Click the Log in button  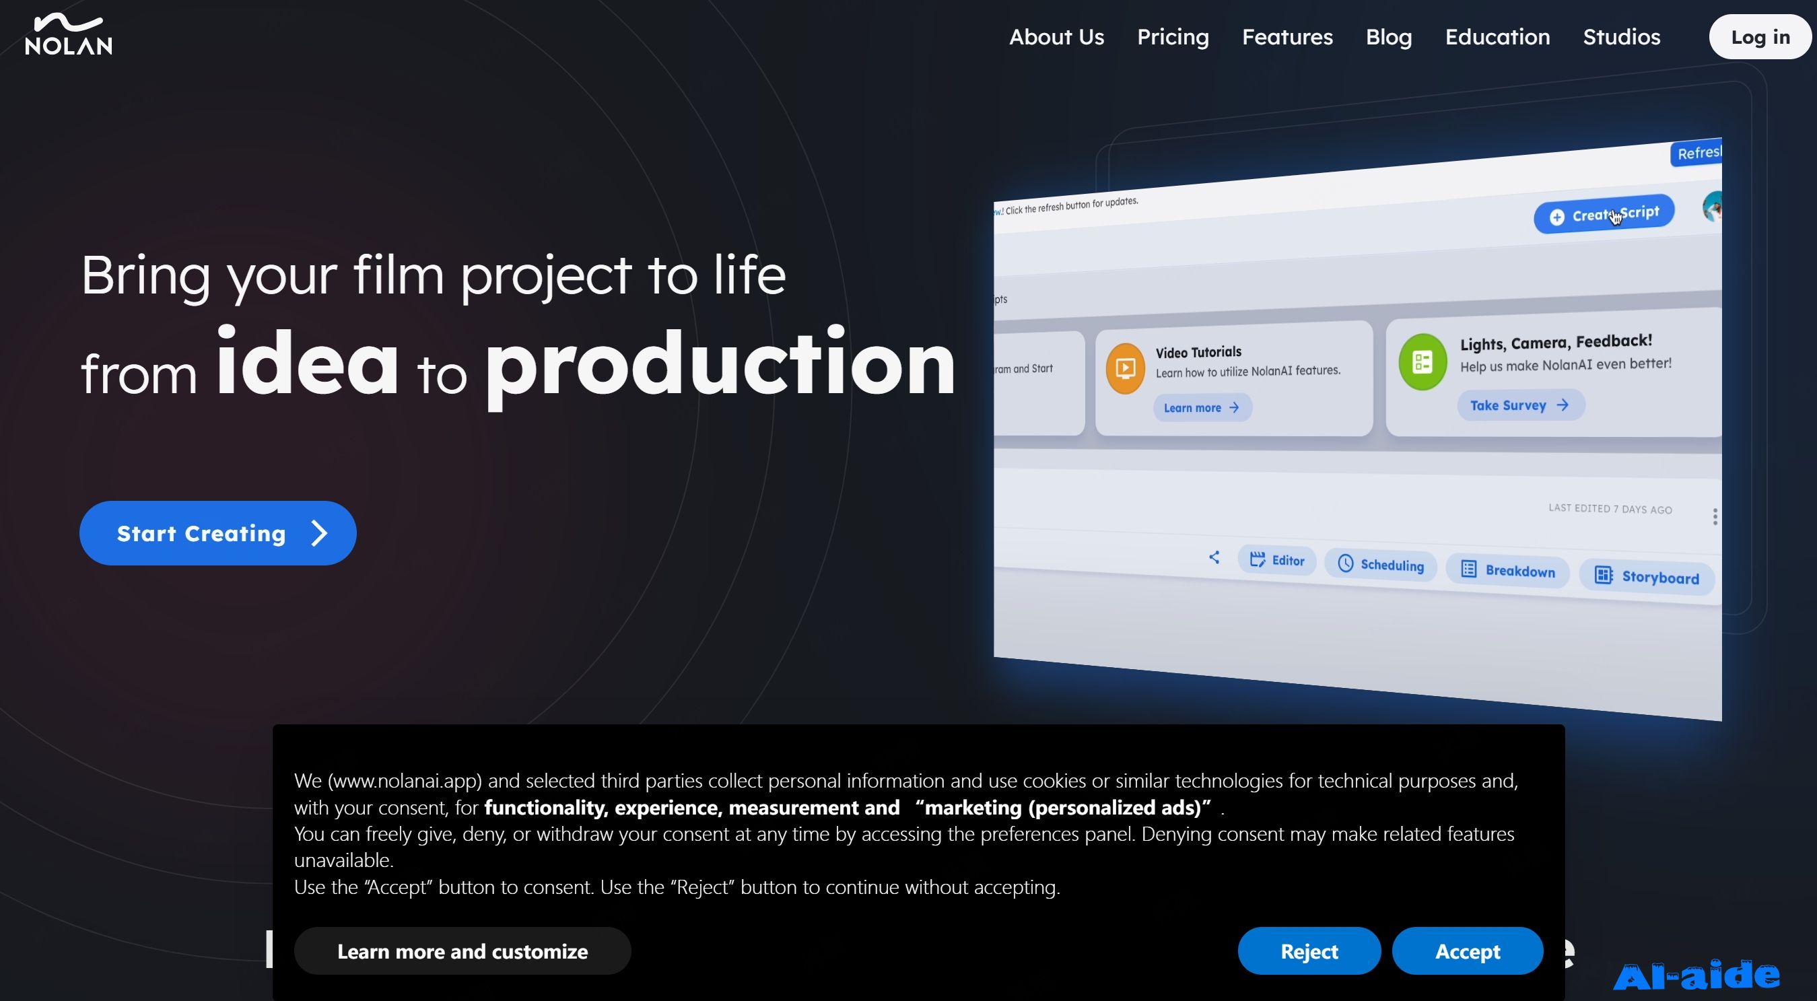(x=1760, y=36)
